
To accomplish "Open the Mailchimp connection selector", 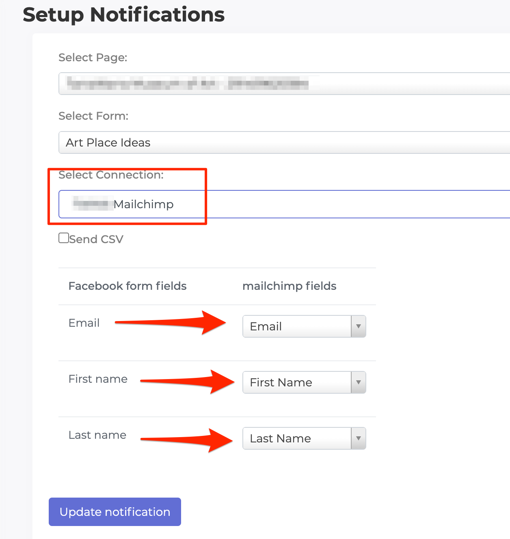I will pyautogui.click(x=244, y=204).
